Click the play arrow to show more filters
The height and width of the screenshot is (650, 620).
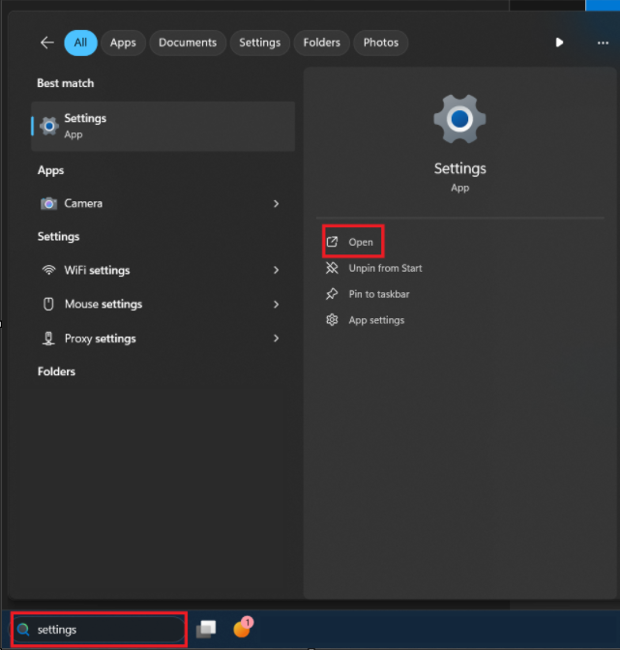(x=559, y=43)
